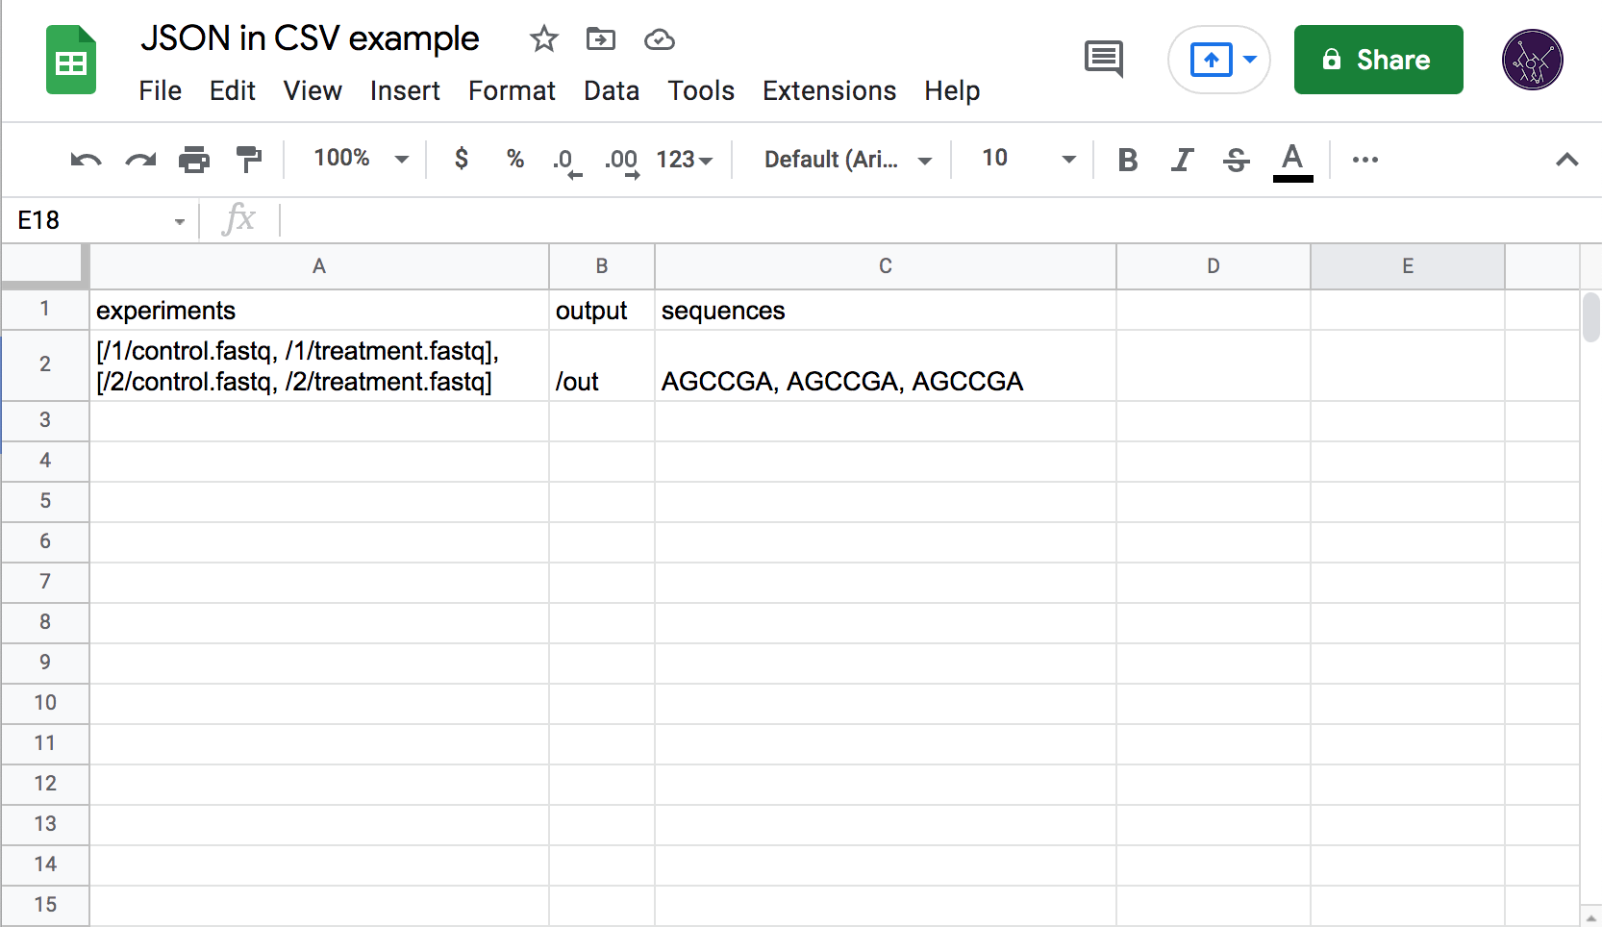Open the Format menu
The image size is (1602, 927).
(x=512, y=91)
